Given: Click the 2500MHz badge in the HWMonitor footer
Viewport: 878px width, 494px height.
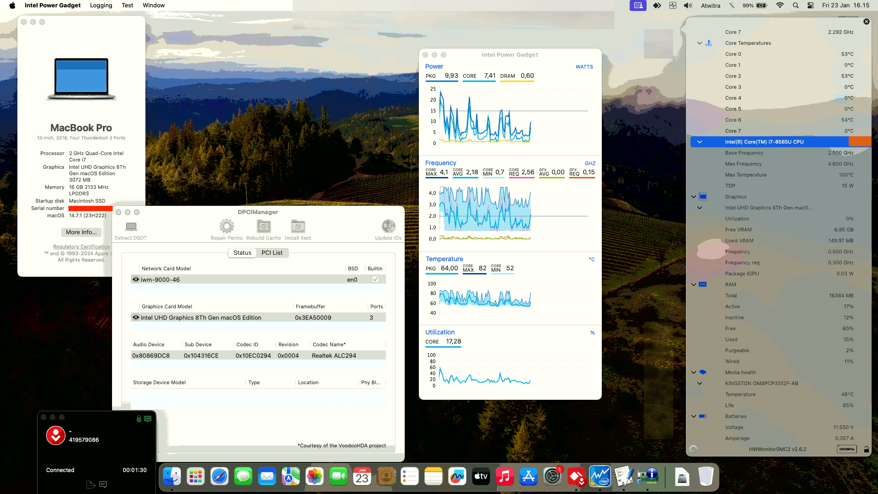Looking at the screenshot, I should point(846,449).
